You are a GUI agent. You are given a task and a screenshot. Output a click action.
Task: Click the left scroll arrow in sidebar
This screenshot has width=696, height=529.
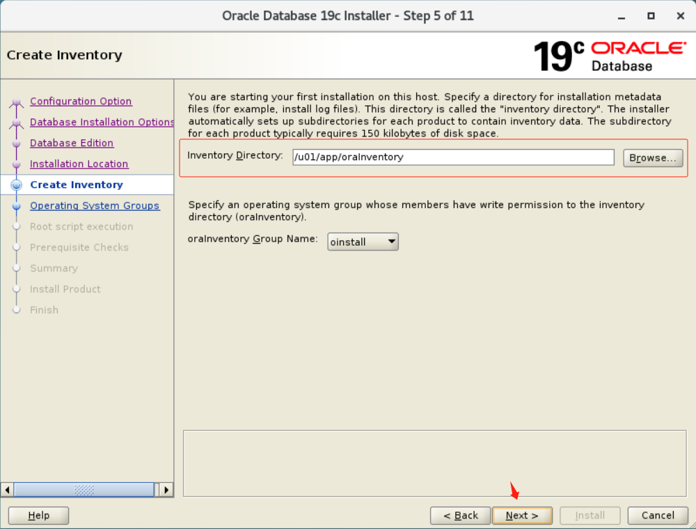pos(7,490)
